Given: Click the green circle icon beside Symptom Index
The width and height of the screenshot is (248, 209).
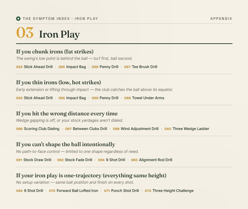Looking at the screenshot, I should pos(18,19).
